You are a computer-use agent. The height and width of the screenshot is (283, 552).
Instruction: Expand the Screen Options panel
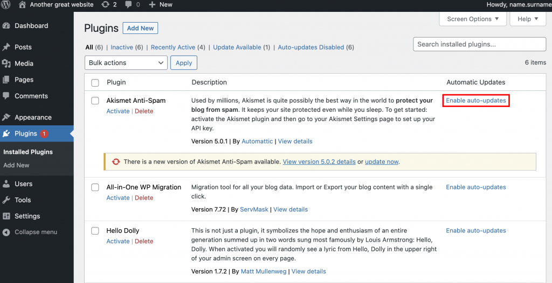pos(473,19)
